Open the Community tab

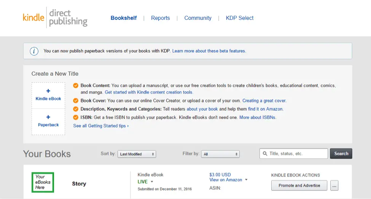(198, 18)
